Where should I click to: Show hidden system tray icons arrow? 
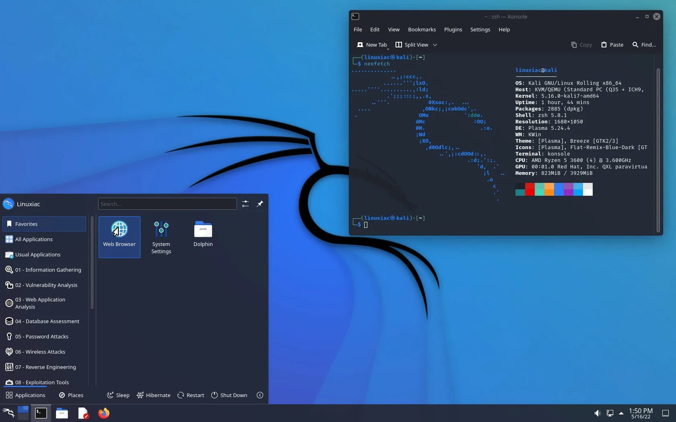click(x=621, y=413)
